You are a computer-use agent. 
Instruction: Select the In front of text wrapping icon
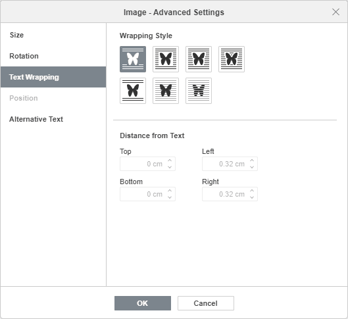(x=166, y=91)
